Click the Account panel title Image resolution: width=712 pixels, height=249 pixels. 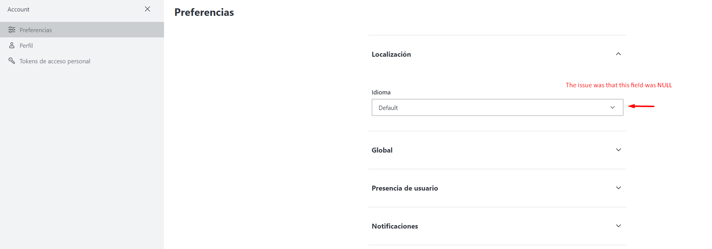click(x=18, y=9)
